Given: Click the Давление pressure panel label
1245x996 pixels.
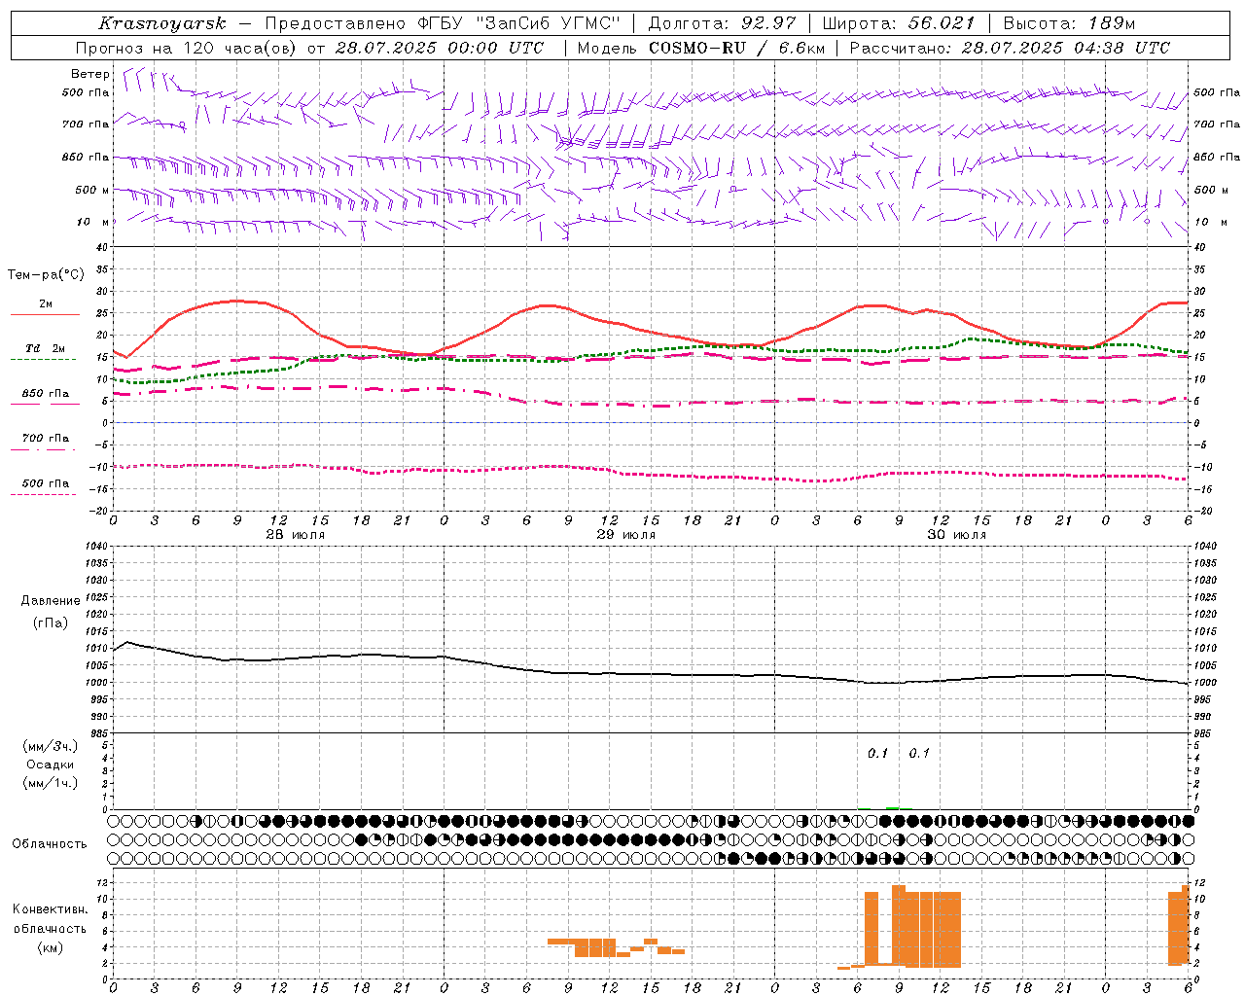Looking at the screenshot, I should tap(51, 601).
